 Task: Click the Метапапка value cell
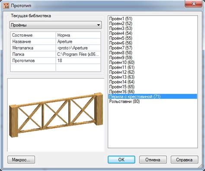(78, 48)
